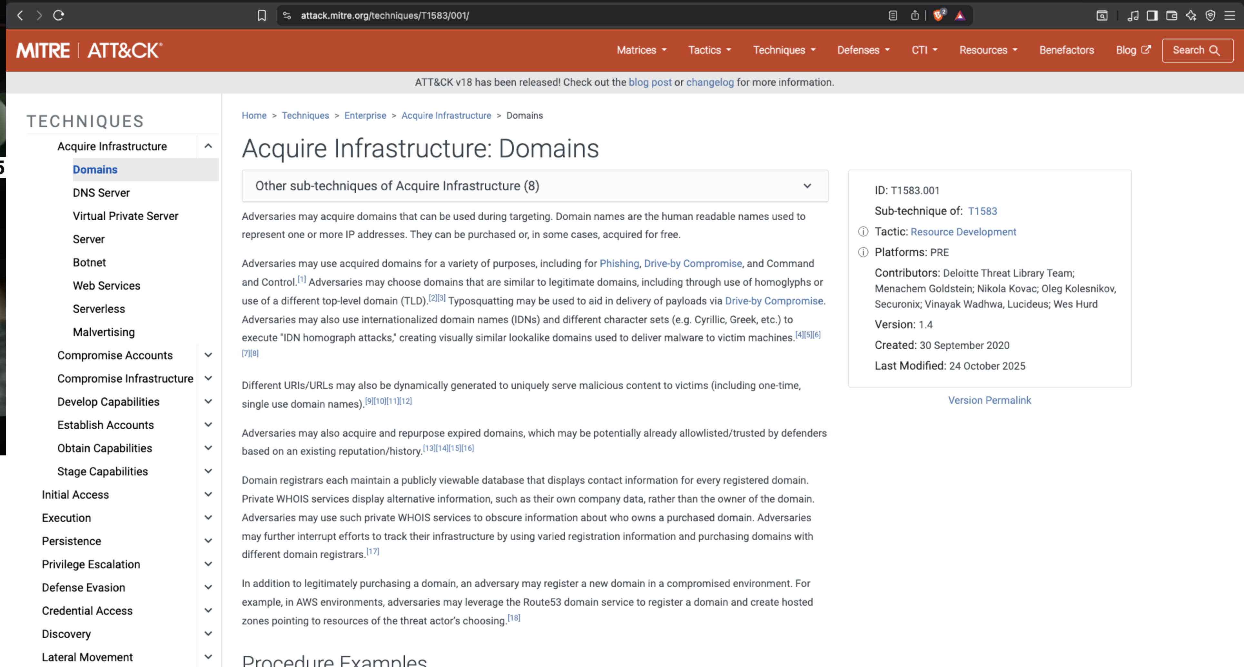
Task: Open the Defenses dropdown menu
Action: pos(864,50)
